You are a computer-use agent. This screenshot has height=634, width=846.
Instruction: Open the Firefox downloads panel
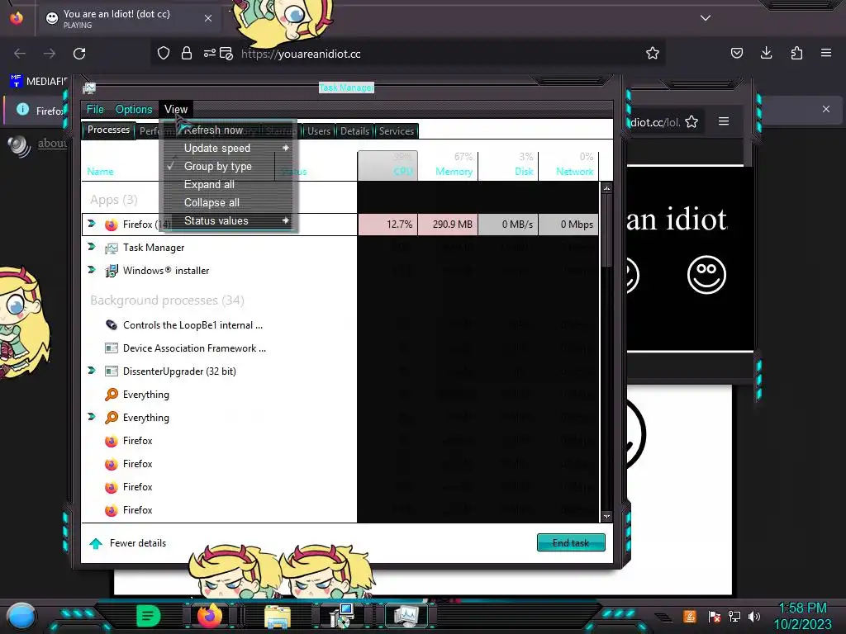point(766,53)
